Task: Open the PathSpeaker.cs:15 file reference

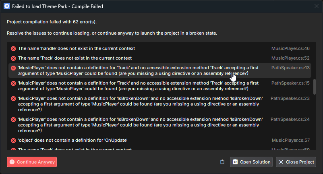Action: (x=290, y=83)
